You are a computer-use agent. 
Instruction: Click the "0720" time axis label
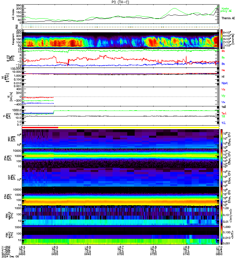point(153,254)
